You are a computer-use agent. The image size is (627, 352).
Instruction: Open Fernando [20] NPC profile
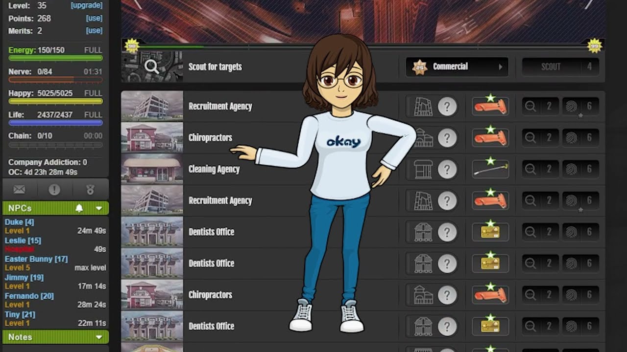[x=29, y=296]
